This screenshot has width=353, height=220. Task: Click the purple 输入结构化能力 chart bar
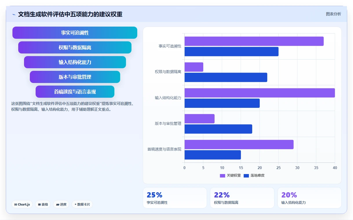(259, 93)
